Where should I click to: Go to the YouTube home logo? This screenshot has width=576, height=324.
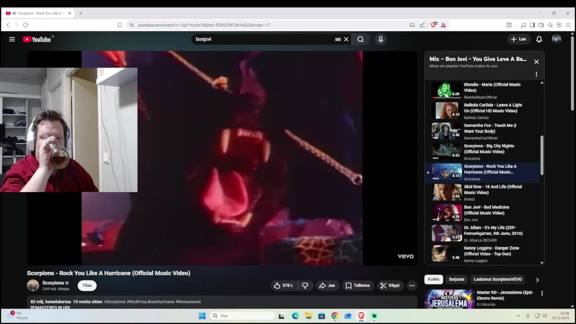point(37,39)
